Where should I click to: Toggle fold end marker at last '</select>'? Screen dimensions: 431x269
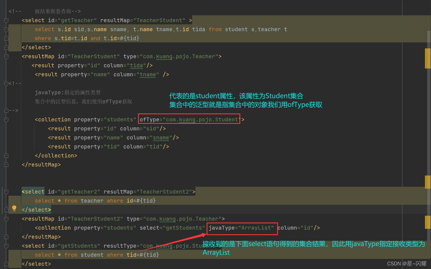click(6, 264)
